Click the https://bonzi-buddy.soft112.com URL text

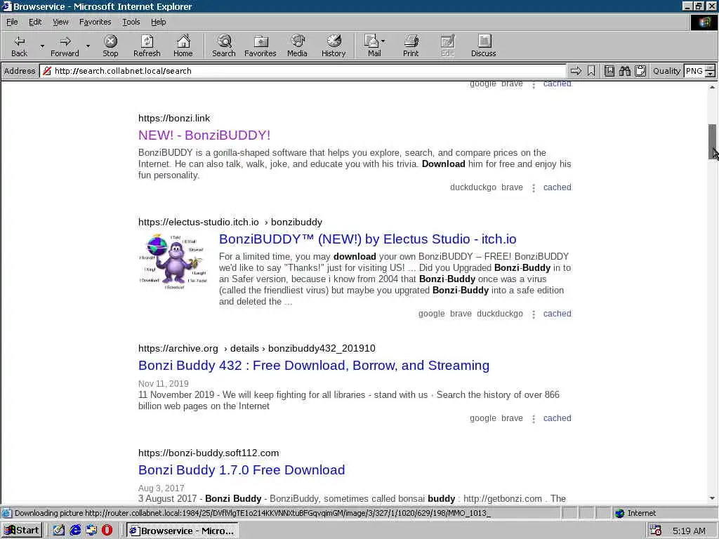pyautogui.click(x=209, y=453)
